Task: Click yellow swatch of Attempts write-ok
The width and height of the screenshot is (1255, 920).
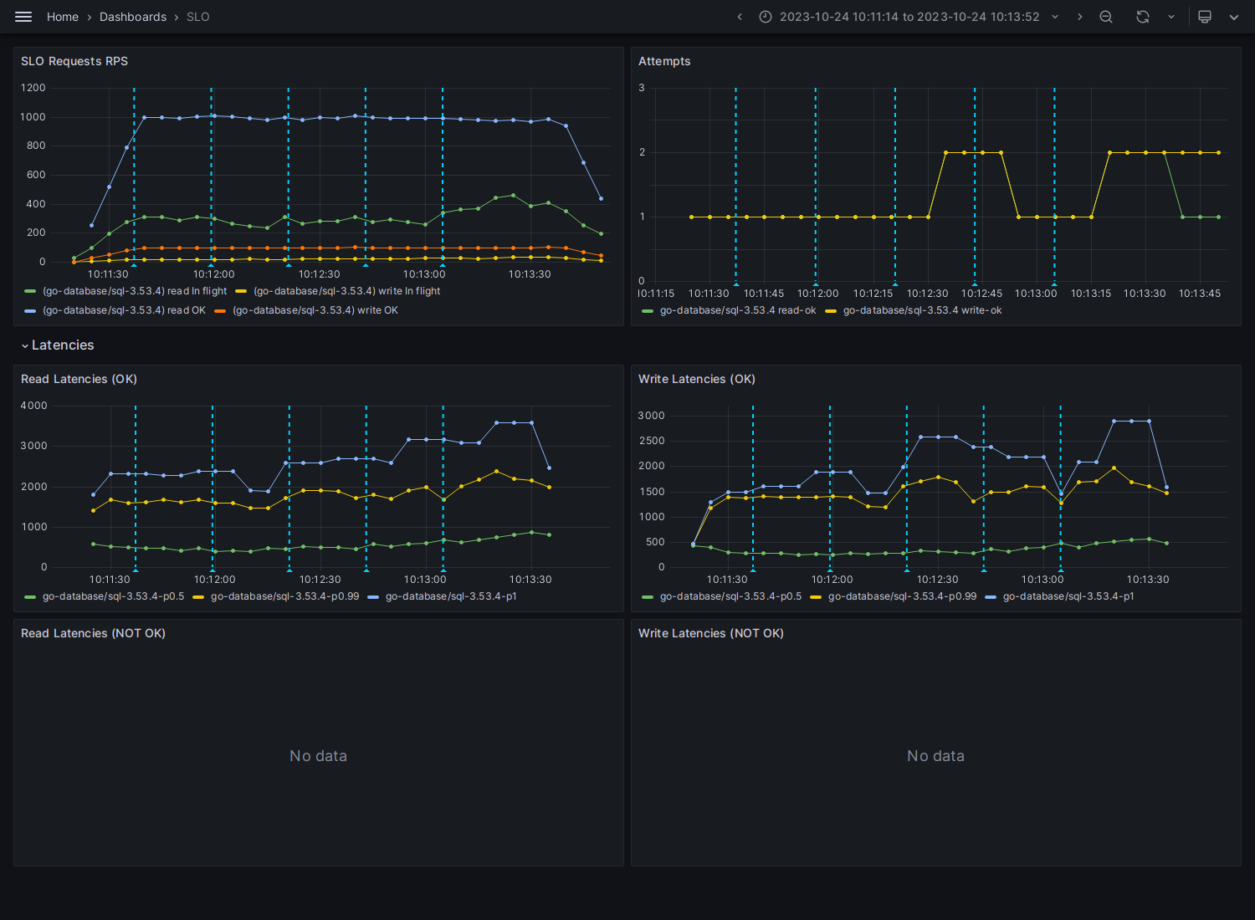Action: click(831, 310)
